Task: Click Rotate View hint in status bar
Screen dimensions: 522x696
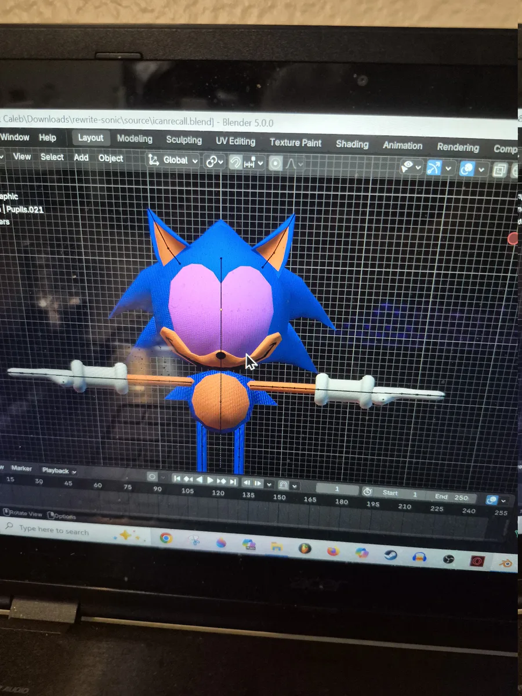Action: (x=23, y=513)
